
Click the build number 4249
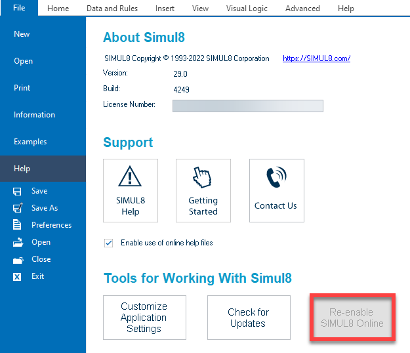point(181,90)
